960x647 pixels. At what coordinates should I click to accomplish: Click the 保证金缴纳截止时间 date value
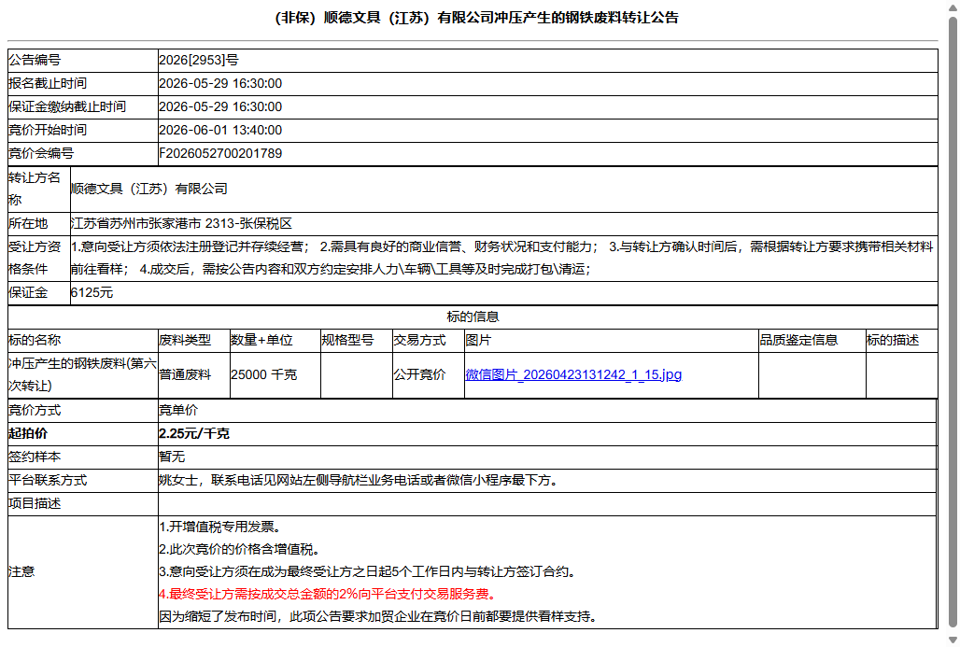[220, 107]
